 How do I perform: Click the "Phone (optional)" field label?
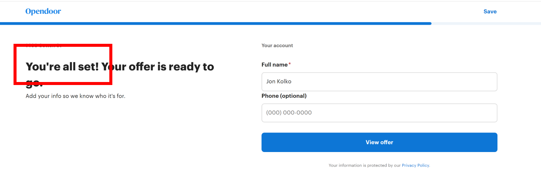point(284,96)
